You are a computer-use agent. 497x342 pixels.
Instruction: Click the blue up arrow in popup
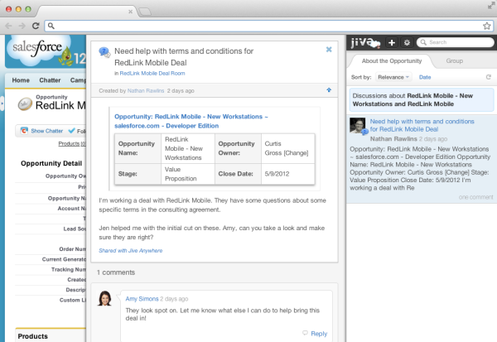pos(329,89)
